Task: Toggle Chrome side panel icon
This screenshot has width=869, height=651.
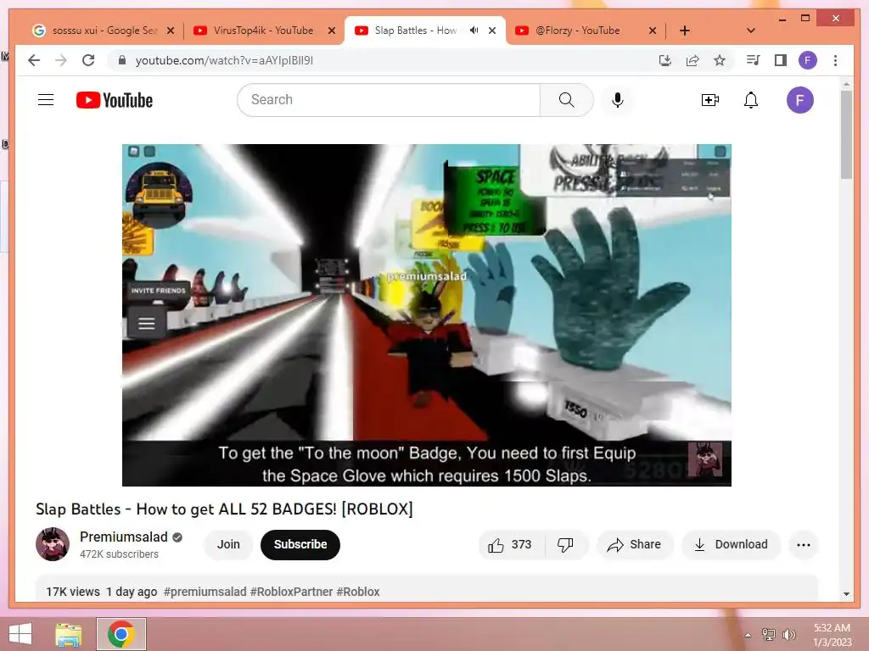Action: click(x=781, y=60)
